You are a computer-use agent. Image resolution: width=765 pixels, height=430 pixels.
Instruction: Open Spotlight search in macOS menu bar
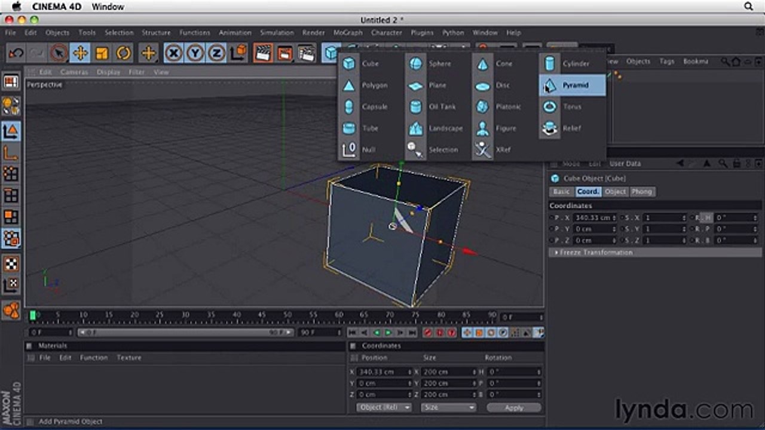pyautogui.click(x=749, y=7)
